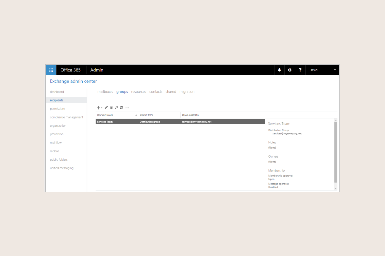The height and width of the screenshot is (256, 385).
Task: Open the migration tab
Action: point(187,92)
